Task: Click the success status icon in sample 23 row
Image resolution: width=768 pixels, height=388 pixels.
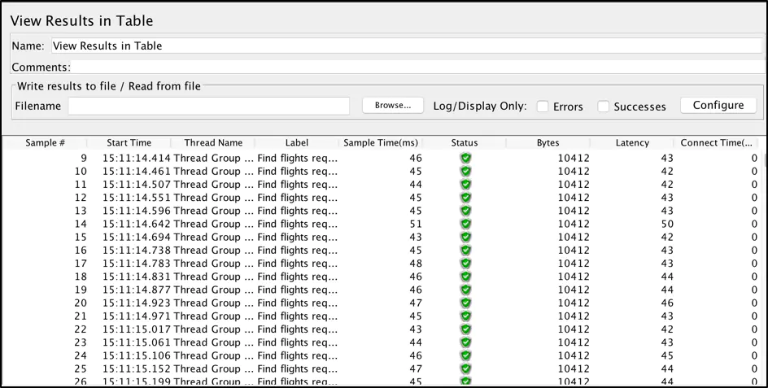Action: click(466, 342)
